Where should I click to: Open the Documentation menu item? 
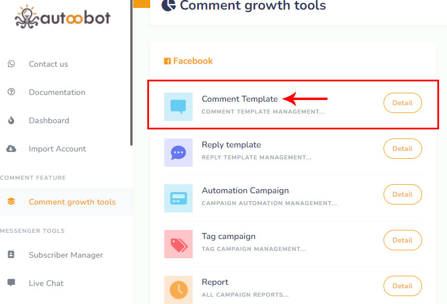pyautogui.click(x=57, y=92)
